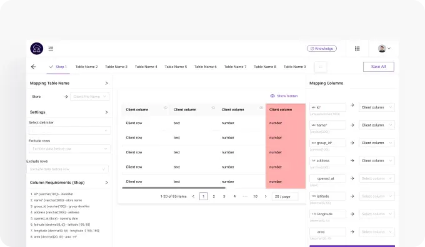Image resolution: width=425 pixels, height=247 pixels.
Task: Switch to the Table Name 9 tab
Action: [x=294, y=67]
